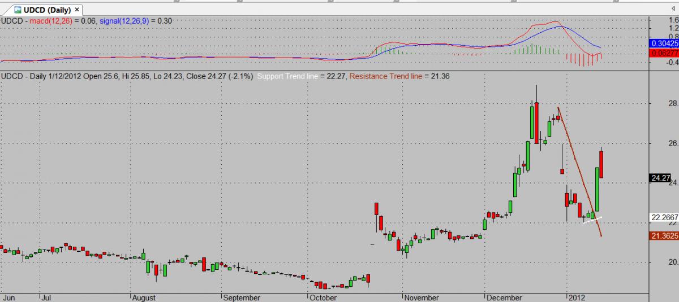Click the signal(12,26,9) = 0.30 label
Screen dimensions: 679x302
pyautogui.click(x=136, y=21)
